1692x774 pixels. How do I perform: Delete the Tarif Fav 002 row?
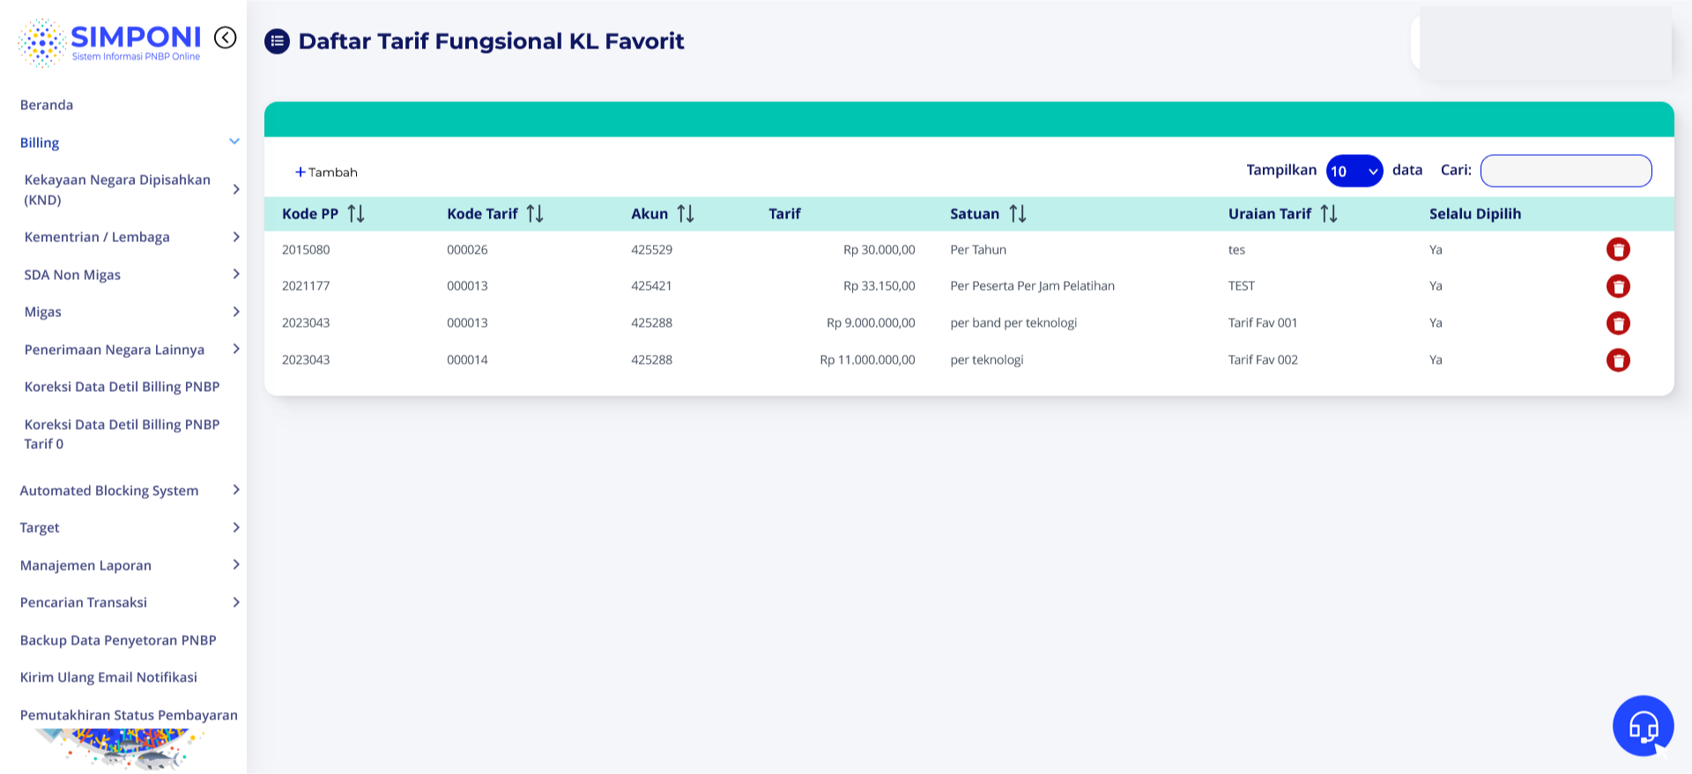coord(1618,360)
